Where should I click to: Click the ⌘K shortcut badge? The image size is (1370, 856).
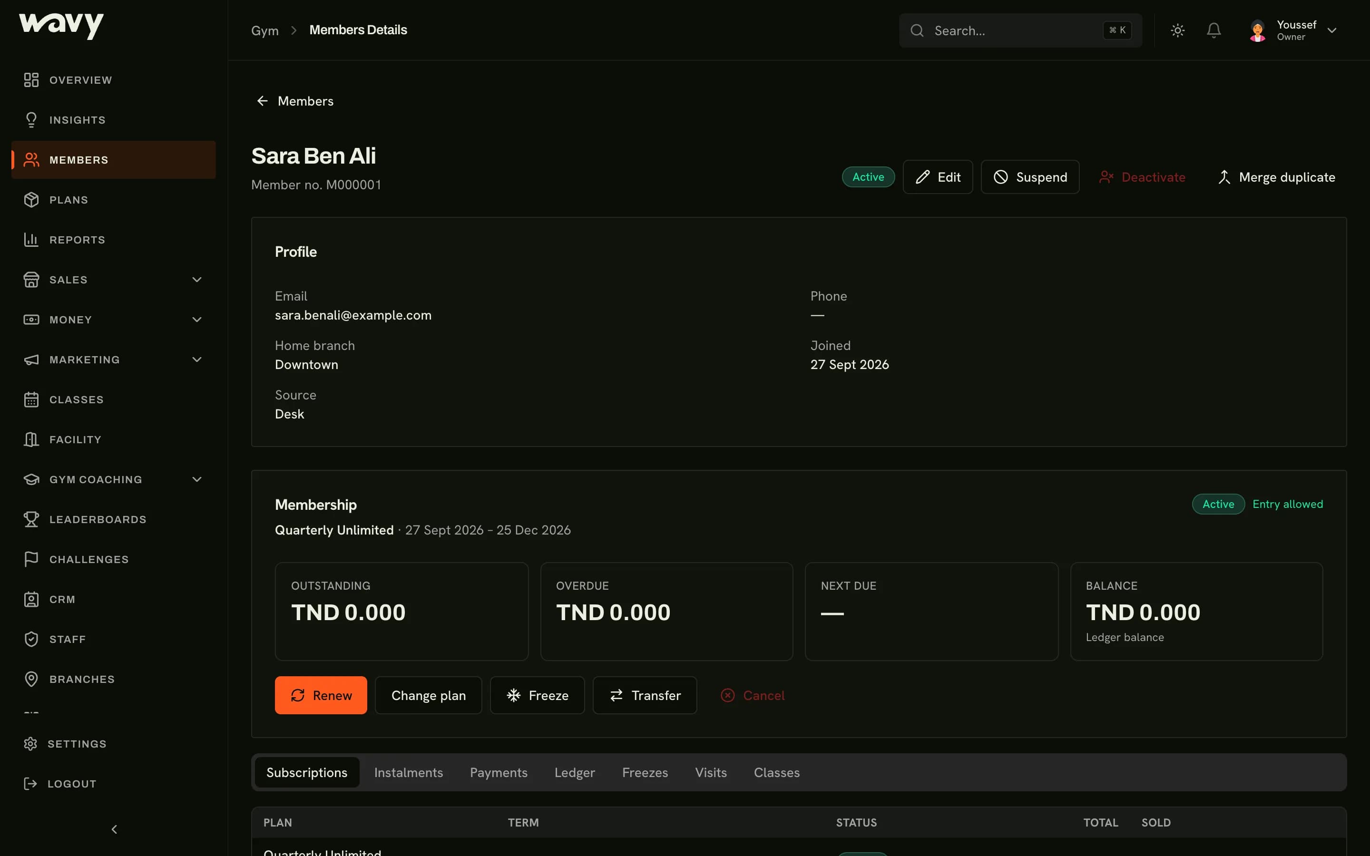point(1117,30)
